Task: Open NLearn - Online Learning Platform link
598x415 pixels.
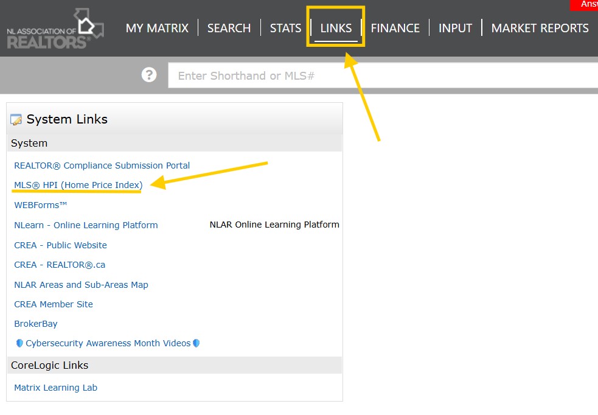Action: point(86,225)
